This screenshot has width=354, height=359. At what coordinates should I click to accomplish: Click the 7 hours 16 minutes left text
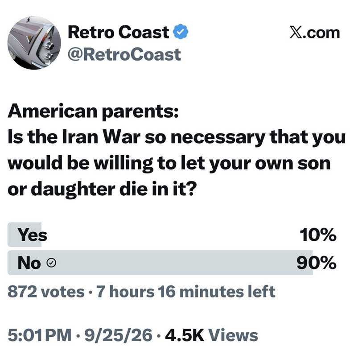point(186,292)
